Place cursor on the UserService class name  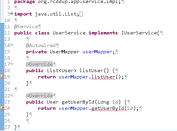(x=69, y=33)
